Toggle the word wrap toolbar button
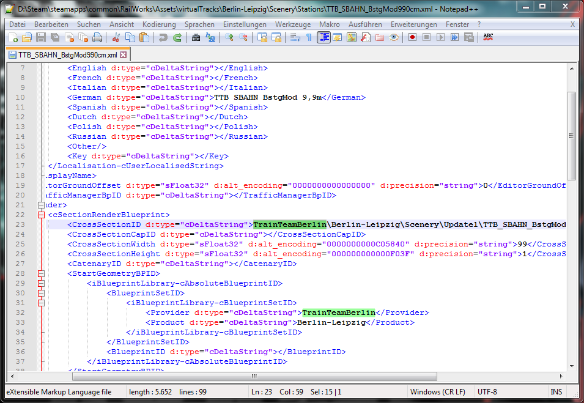Viewport: 584px width, 403px height. 295,38
